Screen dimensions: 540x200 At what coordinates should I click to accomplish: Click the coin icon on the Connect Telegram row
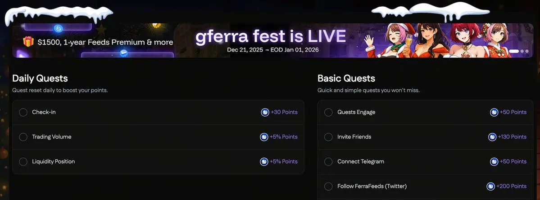click(494, 161)
